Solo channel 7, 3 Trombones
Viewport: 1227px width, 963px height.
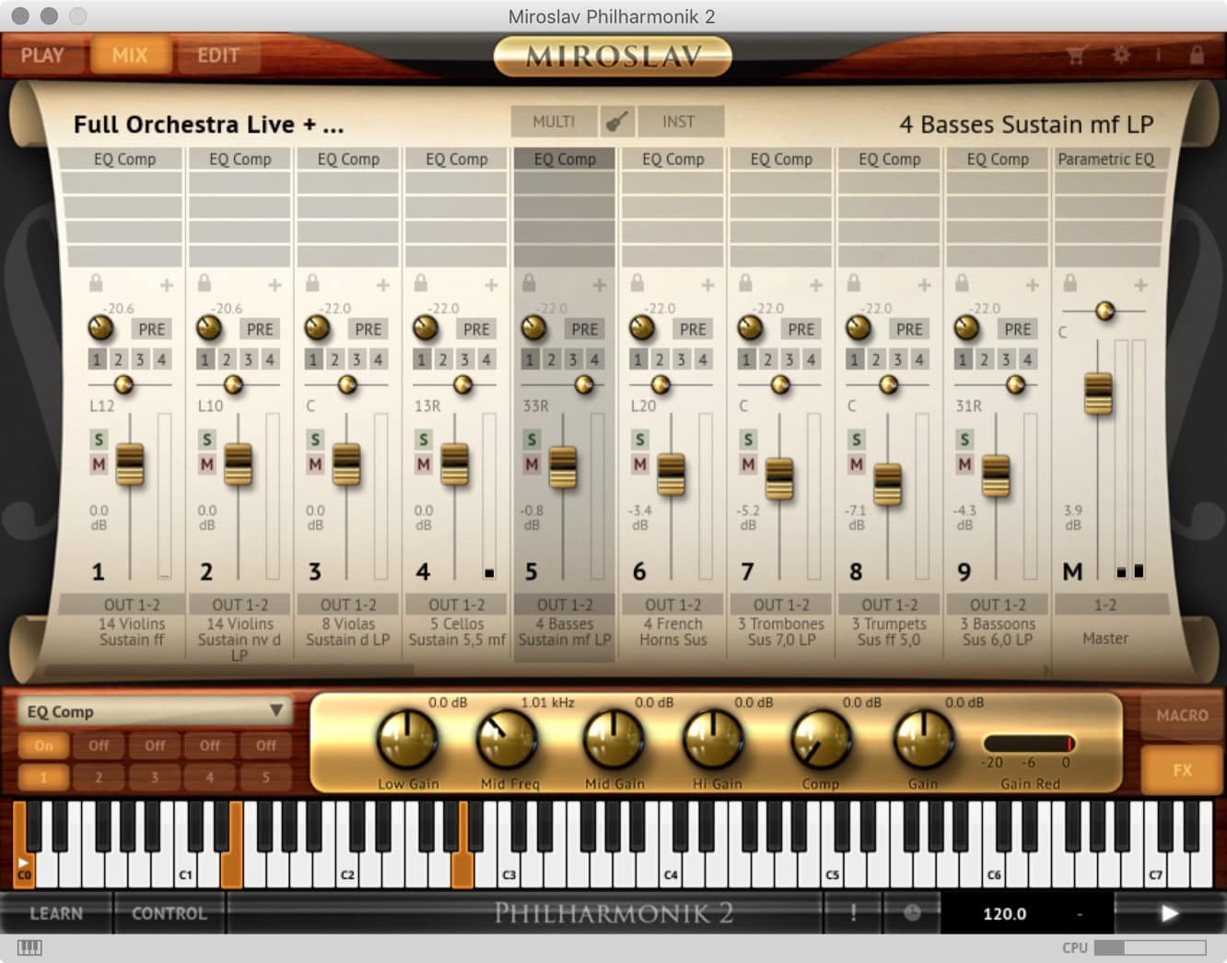click(x=748, y=440)
